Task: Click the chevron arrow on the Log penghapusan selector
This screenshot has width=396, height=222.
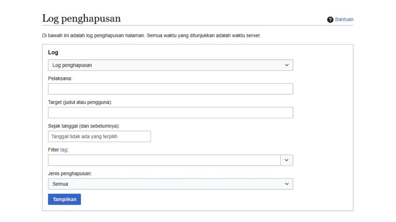Action: [286, 65]
